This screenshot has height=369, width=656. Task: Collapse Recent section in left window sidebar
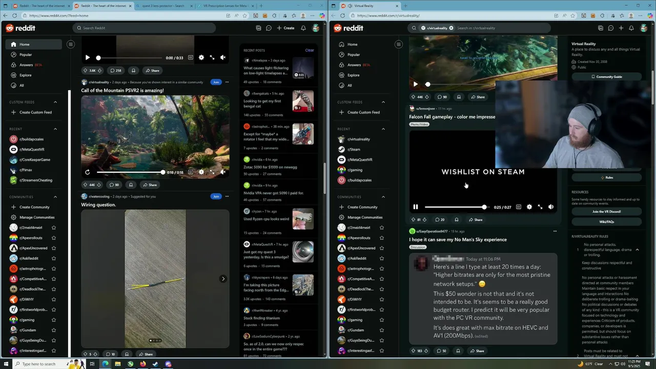[55, 129]
